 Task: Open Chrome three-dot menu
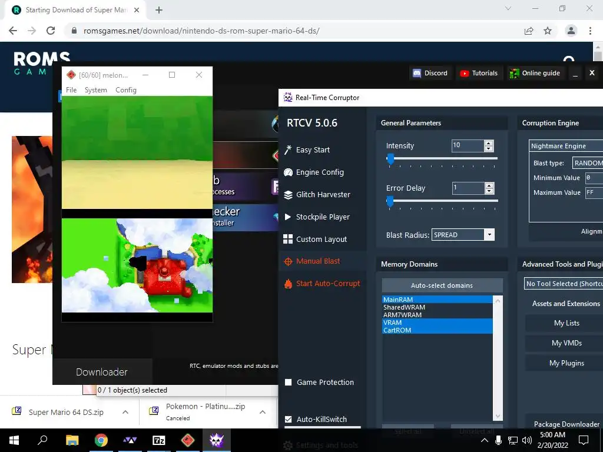[x=590, y=31]
